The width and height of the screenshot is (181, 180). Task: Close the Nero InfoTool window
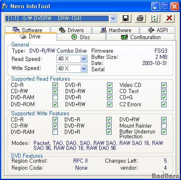pos(175,6)
